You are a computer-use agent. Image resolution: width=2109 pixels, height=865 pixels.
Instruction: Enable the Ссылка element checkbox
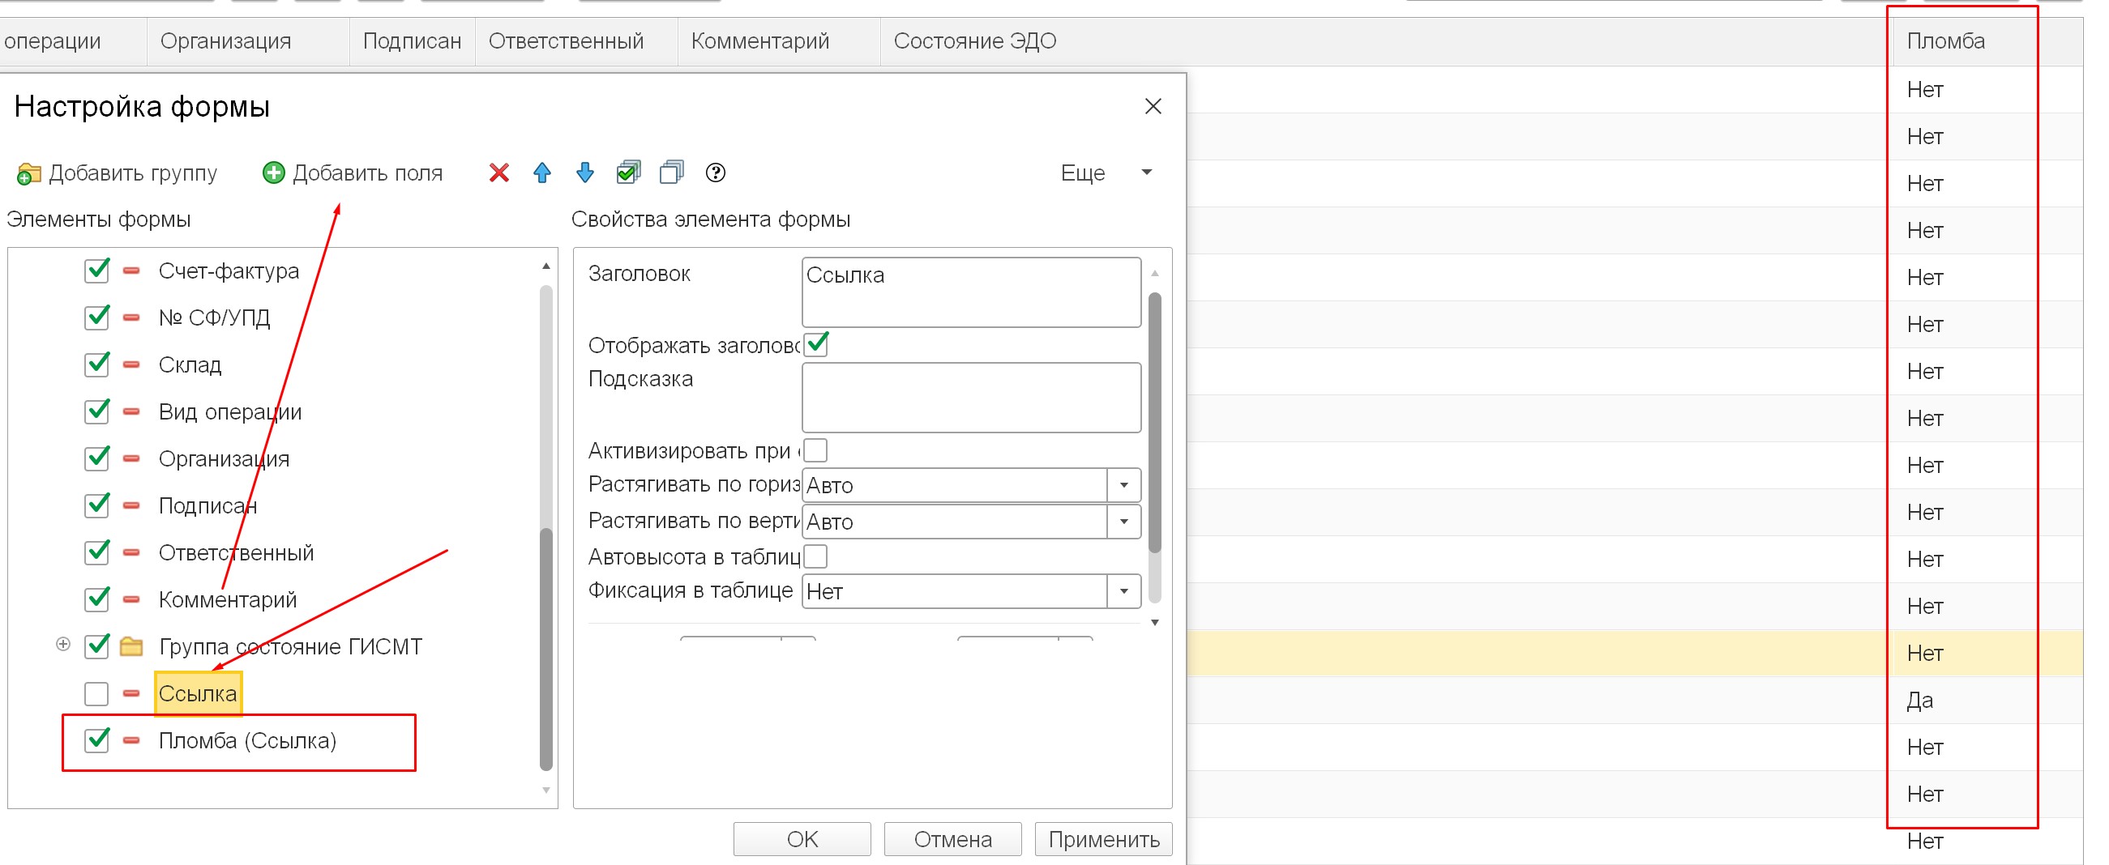pos(96,694)
